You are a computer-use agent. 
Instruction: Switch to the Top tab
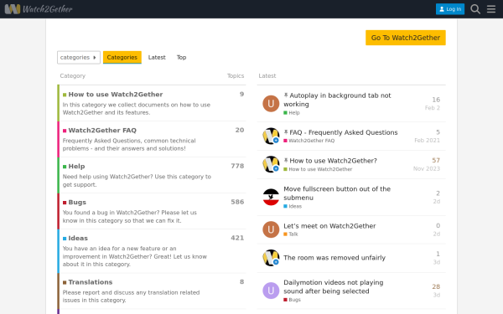181,57
